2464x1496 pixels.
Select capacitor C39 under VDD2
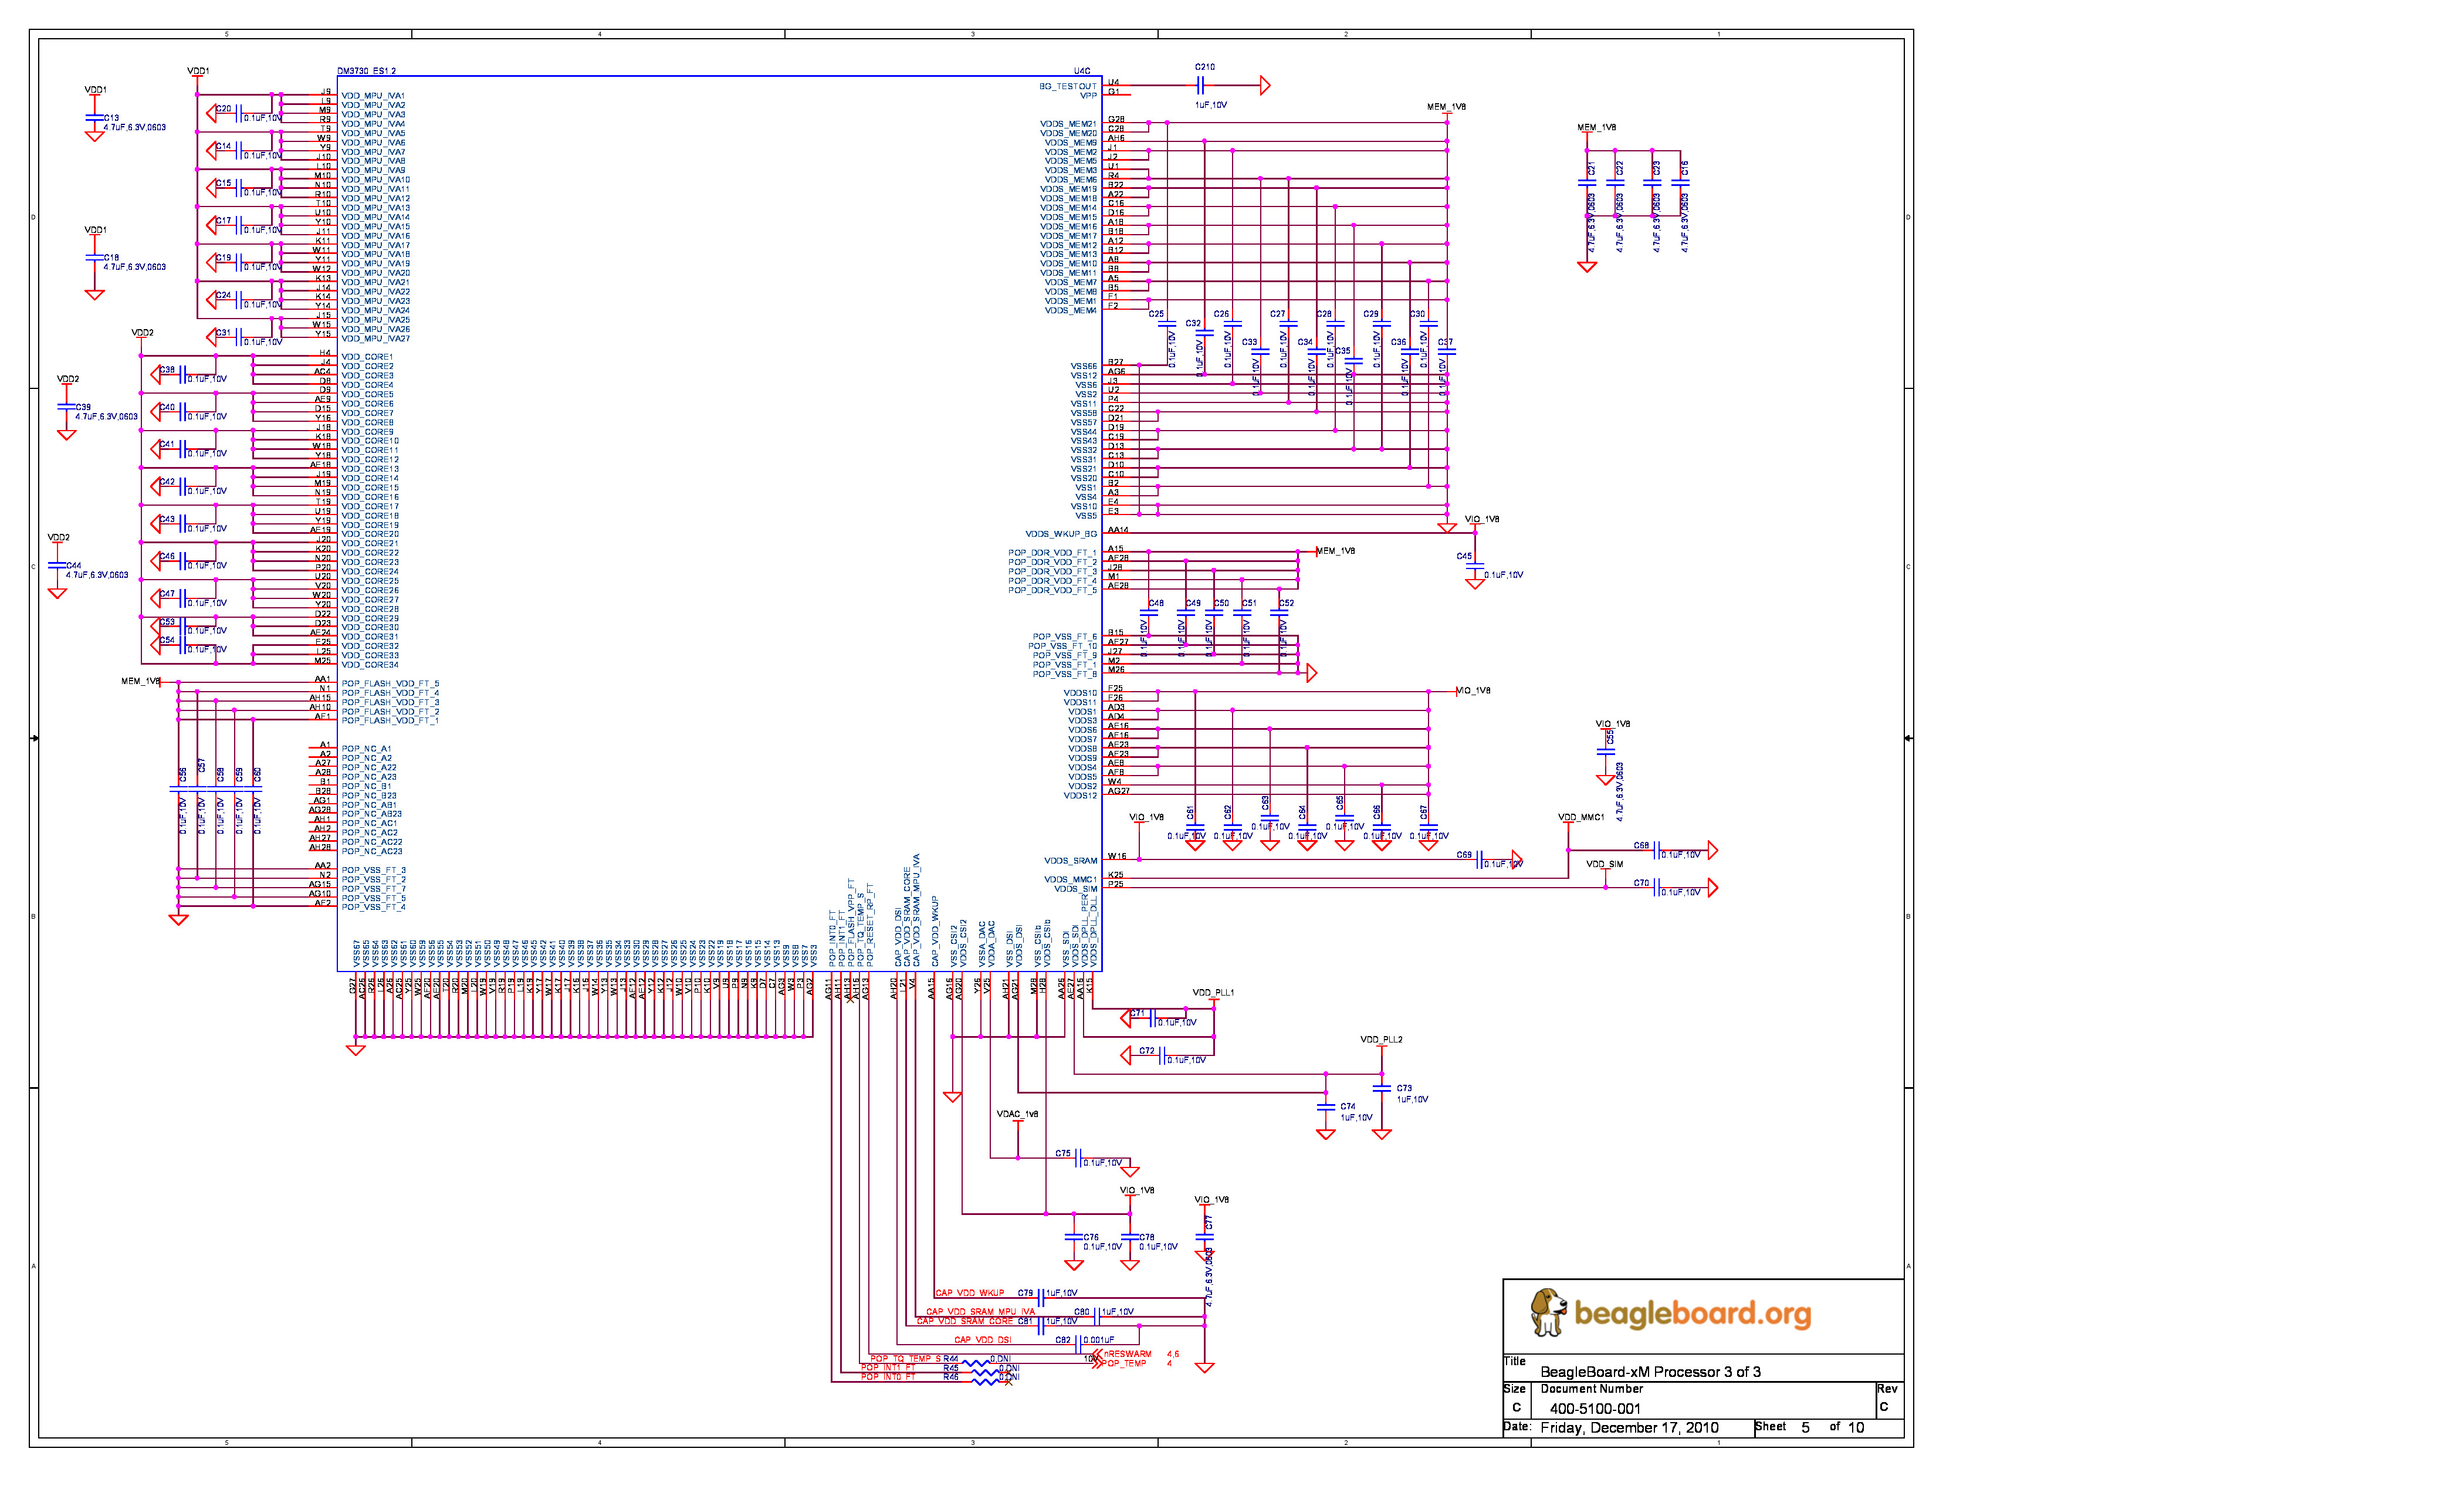[67, 407]
